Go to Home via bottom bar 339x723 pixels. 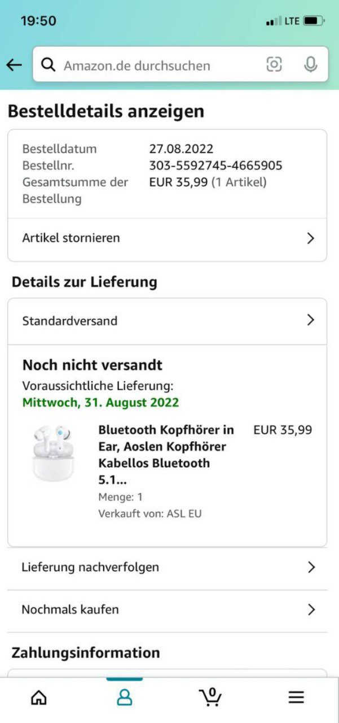[x=38, y=698]
